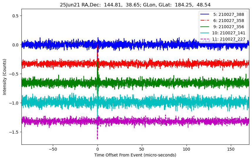This screenshot has height=160, width=252.
Task: Click the y-axis label Intensity (Counts)
Action: tap(4, 77)
